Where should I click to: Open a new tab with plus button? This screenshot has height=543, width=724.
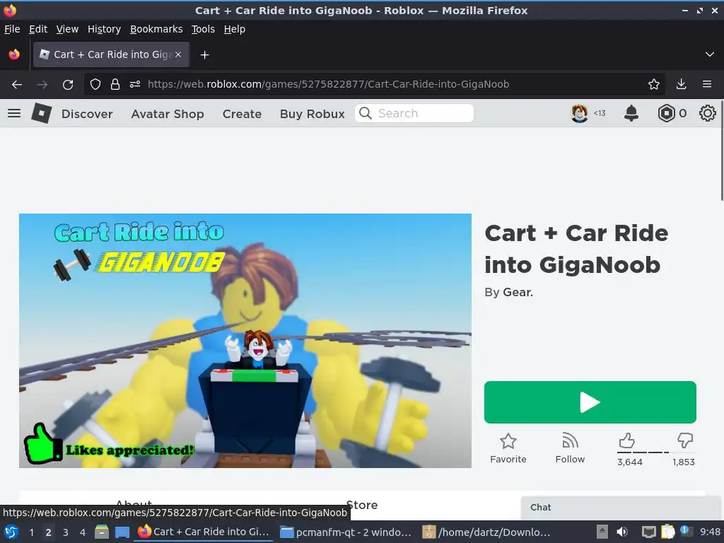tap(204, 55)
